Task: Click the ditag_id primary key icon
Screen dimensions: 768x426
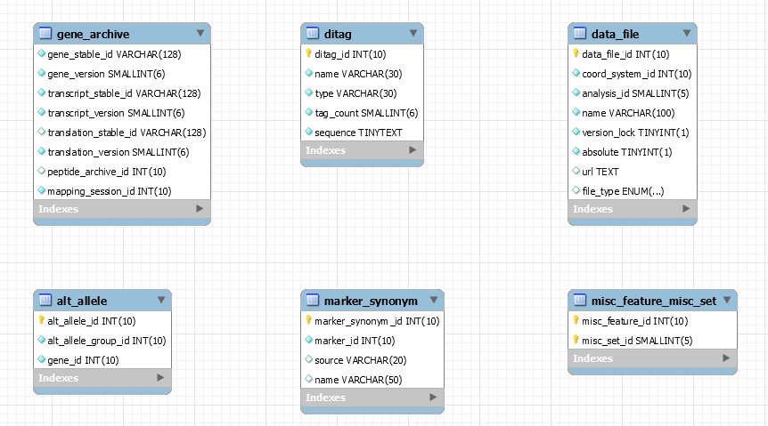Action: (308, 54)
